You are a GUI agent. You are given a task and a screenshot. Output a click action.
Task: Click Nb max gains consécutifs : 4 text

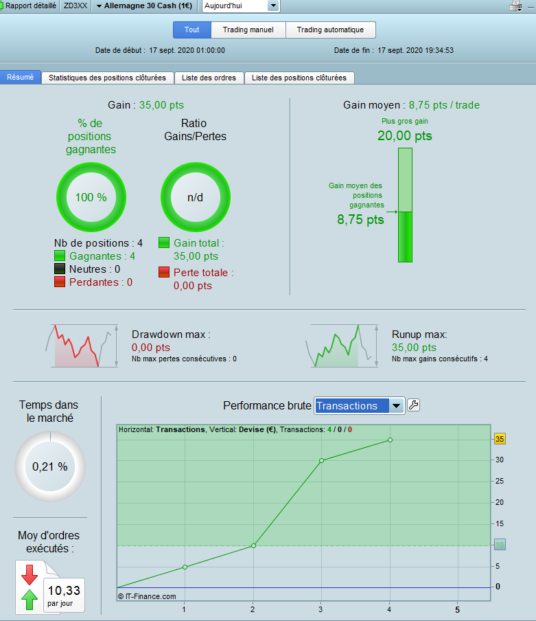pyautogui.click(x=440, y=359)
